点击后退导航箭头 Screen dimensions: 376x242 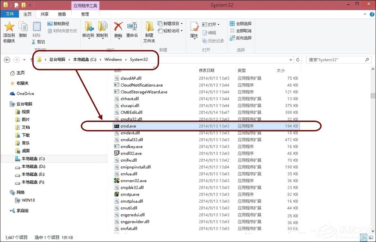click(7, 59)
